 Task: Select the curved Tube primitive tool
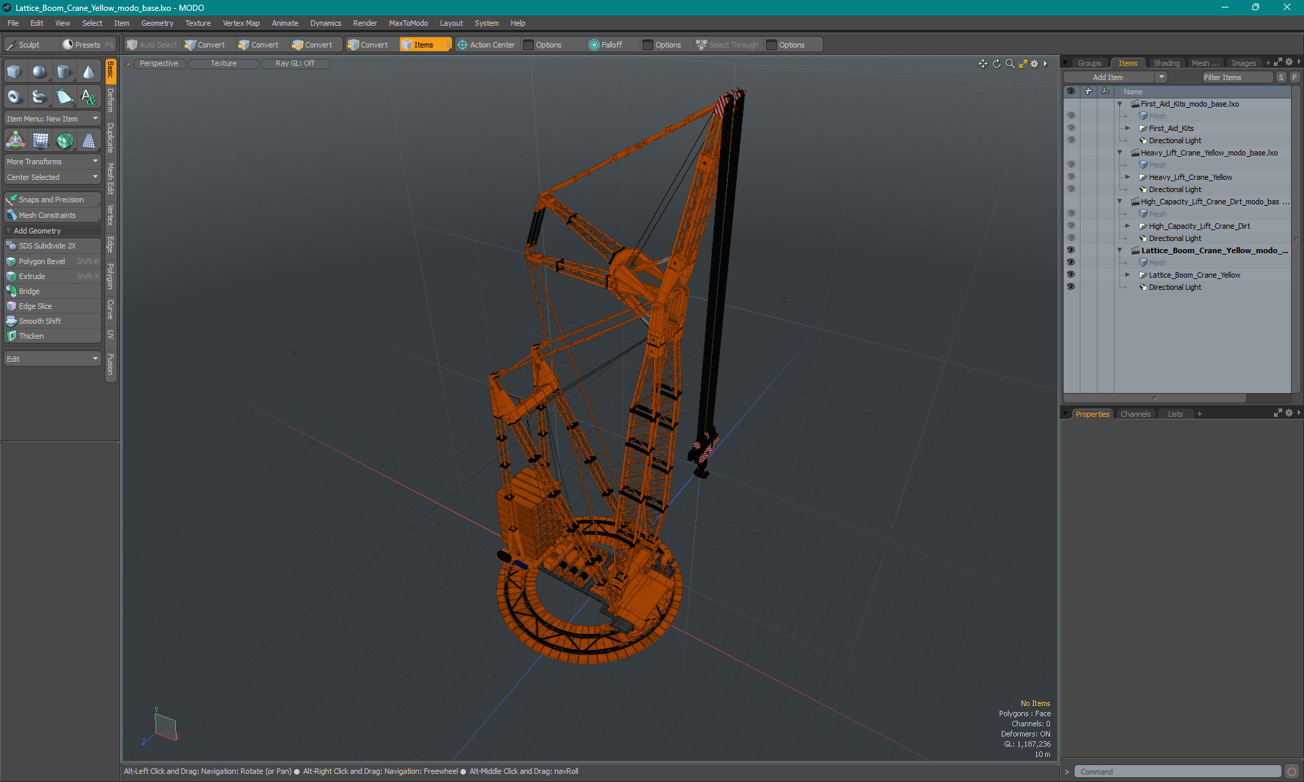point(39,97)
